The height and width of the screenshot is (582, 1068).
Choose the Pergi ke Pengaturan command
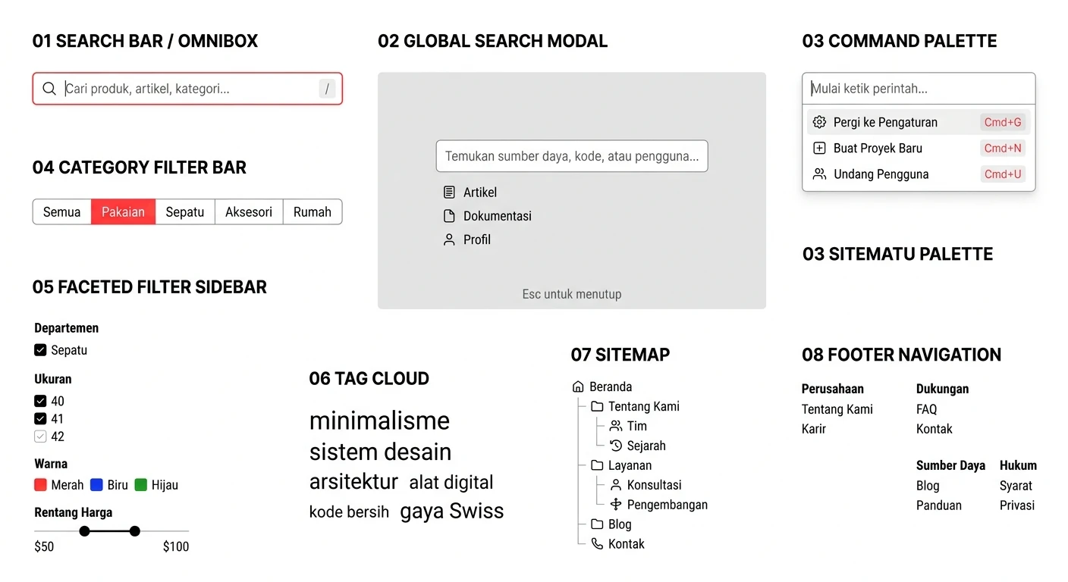coord(919,122)
